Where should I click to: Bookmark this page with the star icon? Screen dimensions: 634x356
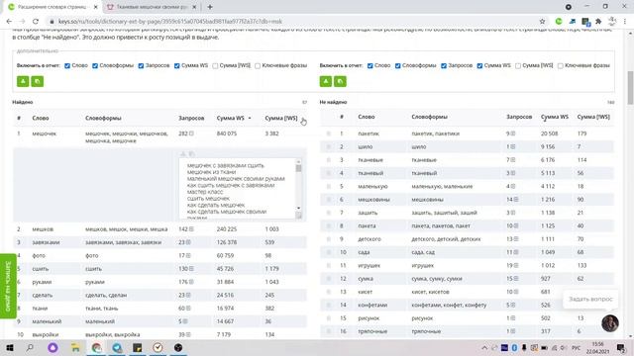pyautogui.click(x=542, y=22)
